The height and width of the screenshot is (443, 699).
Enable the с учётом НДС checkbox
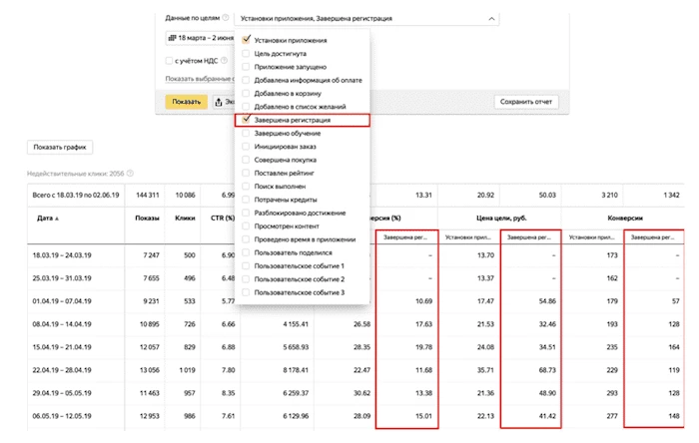(169, 61)
